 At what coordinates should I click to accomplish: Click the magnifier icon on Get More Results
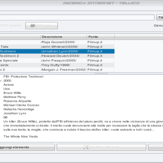click(86, 147)
